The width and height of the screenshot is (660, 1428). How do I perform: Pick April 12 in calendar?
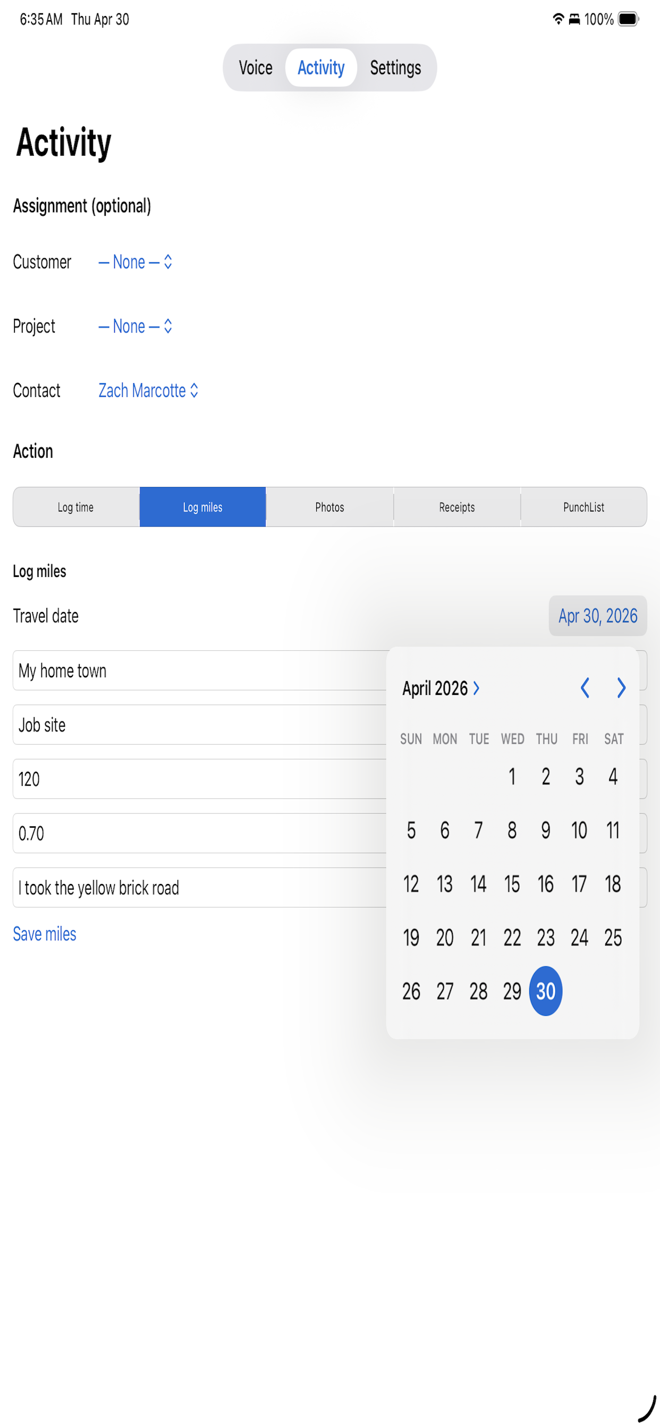(x=411, y=883)
